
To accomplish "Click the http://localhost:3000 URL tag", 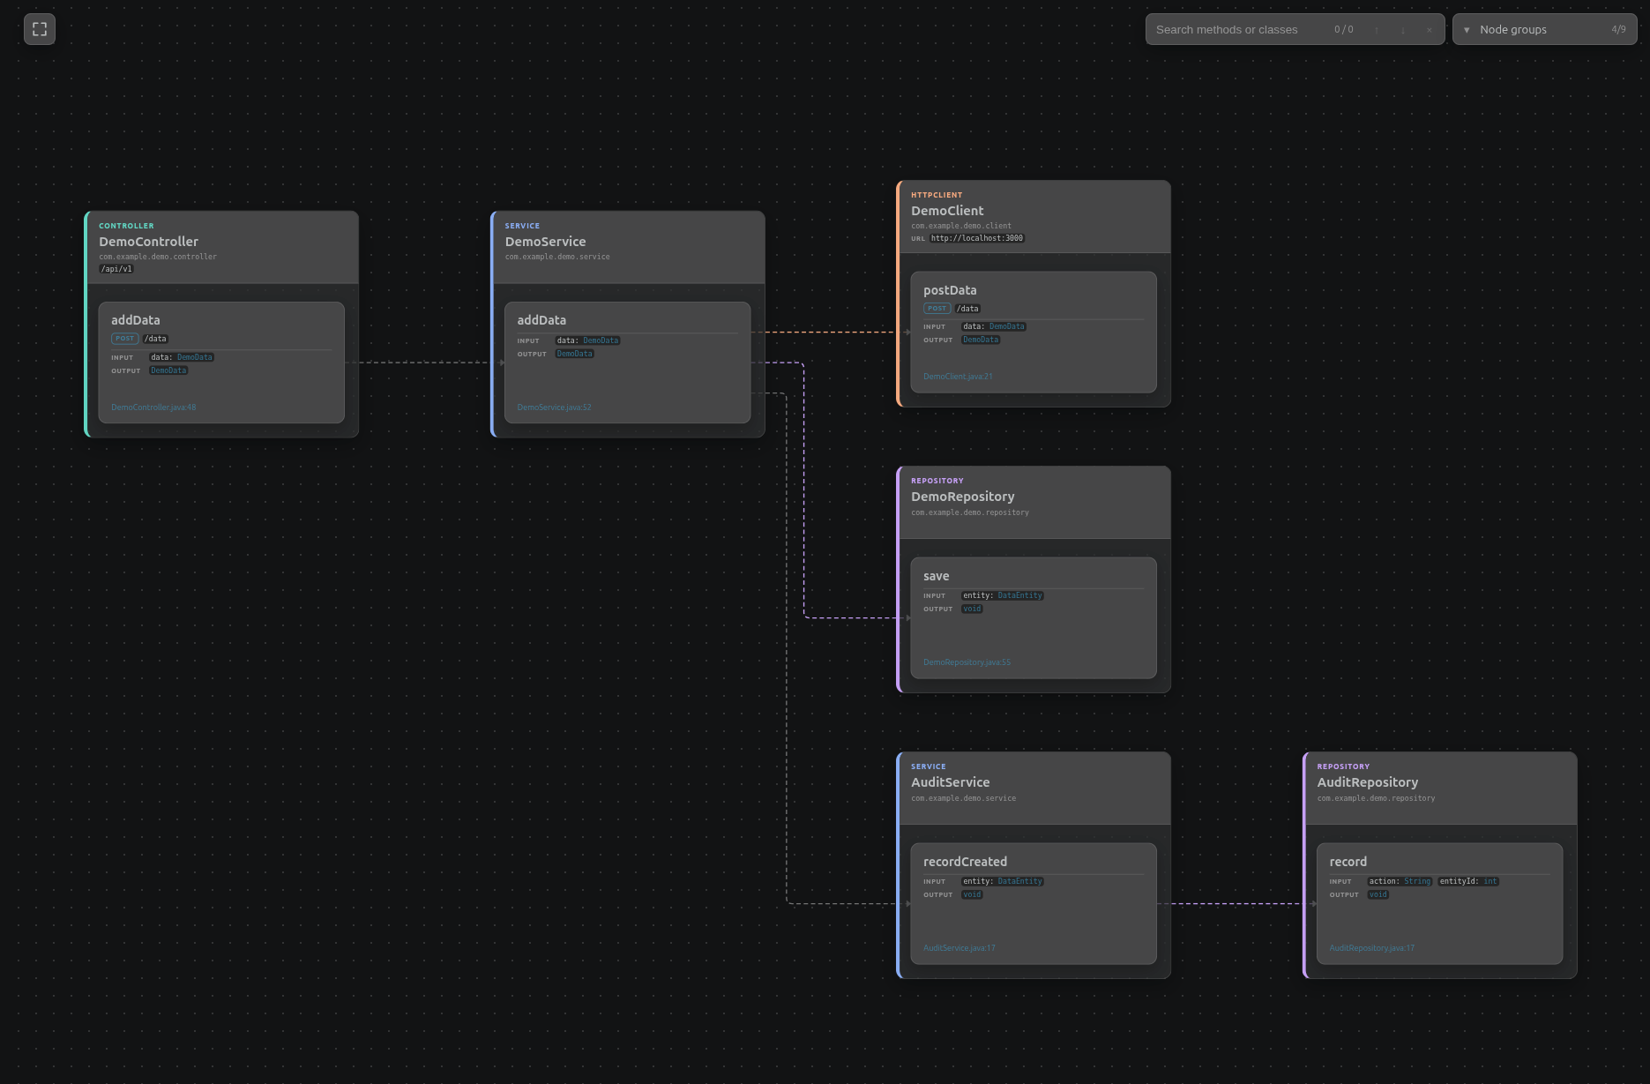I will point(977,238).
